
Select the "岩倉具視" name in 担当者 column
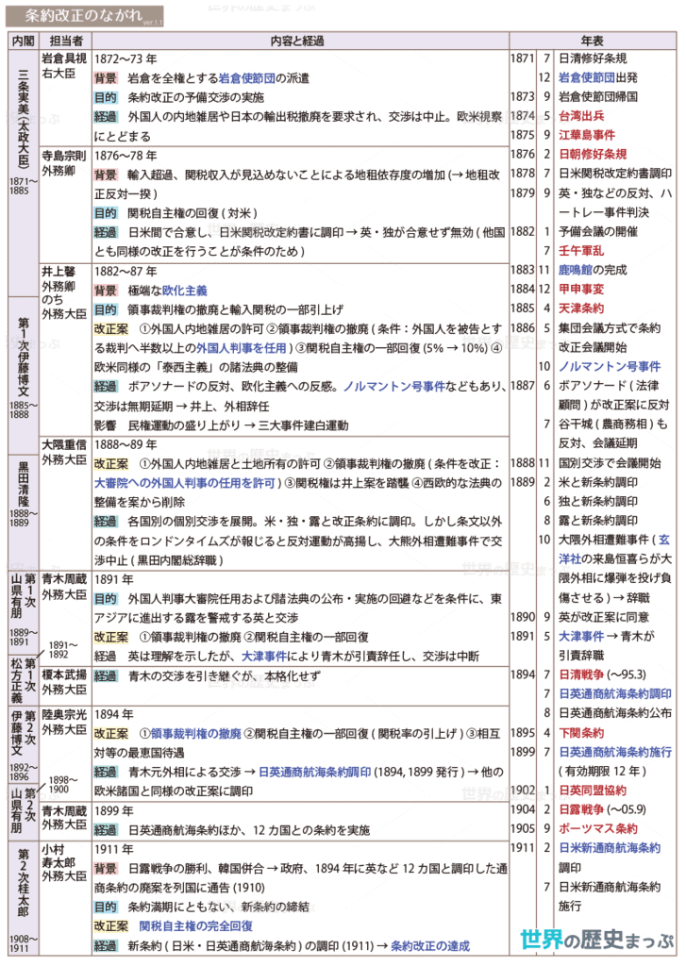(x=64, y=58)
